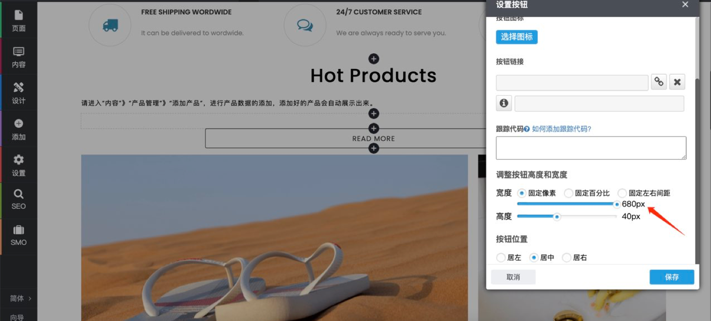Open the 设置 gear icon in sidebar

tap(19, 165)
